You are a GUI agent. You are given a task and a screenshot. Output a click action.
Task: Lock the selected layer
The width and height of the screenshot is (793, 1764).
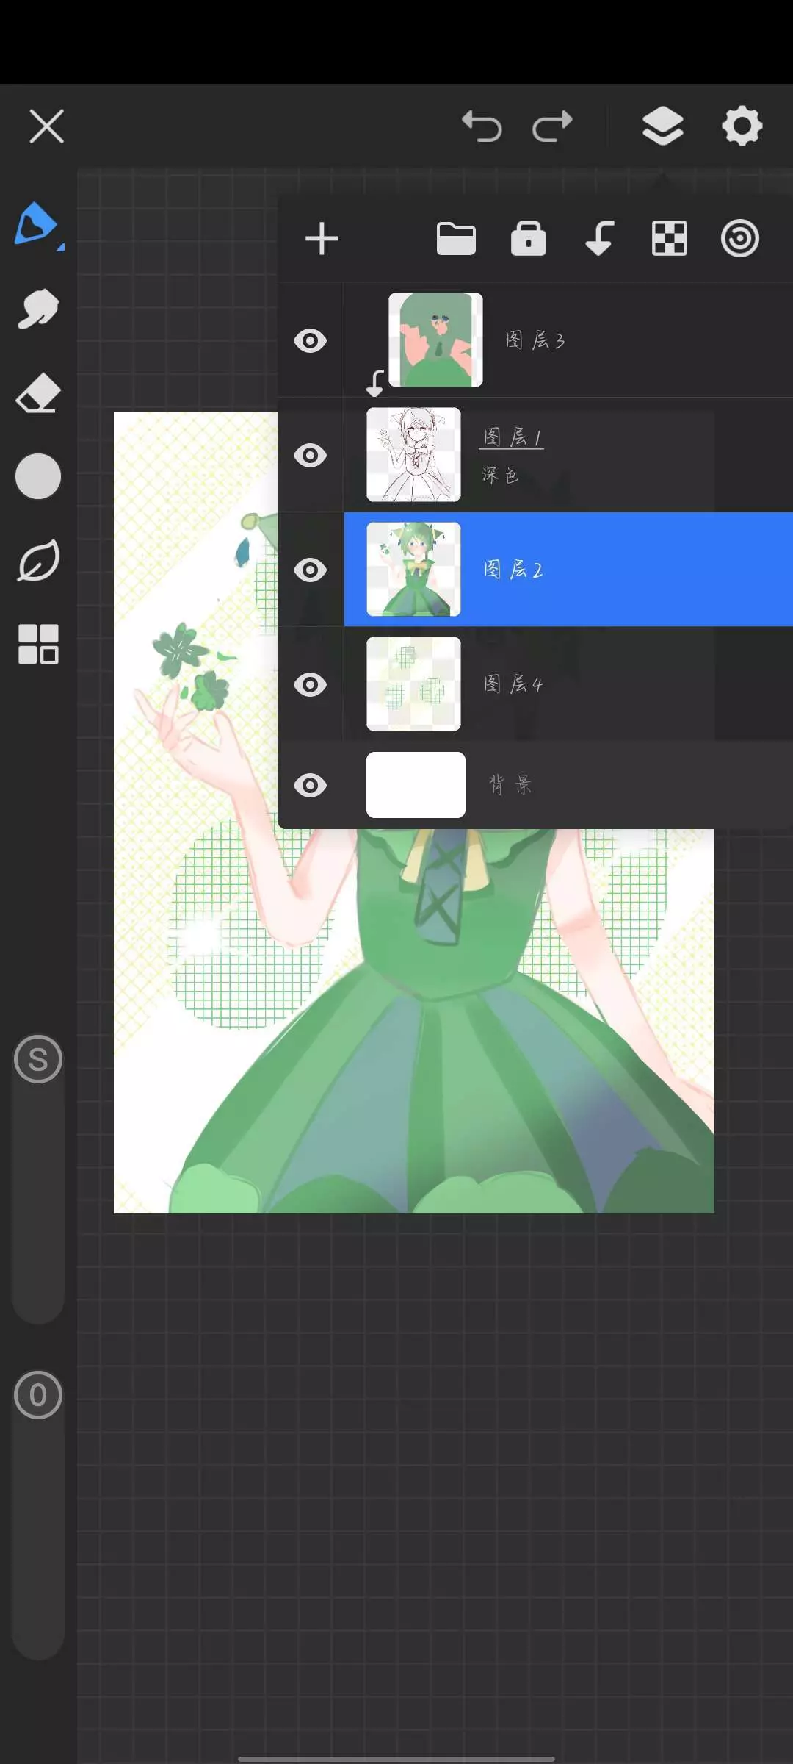[529, 239]
